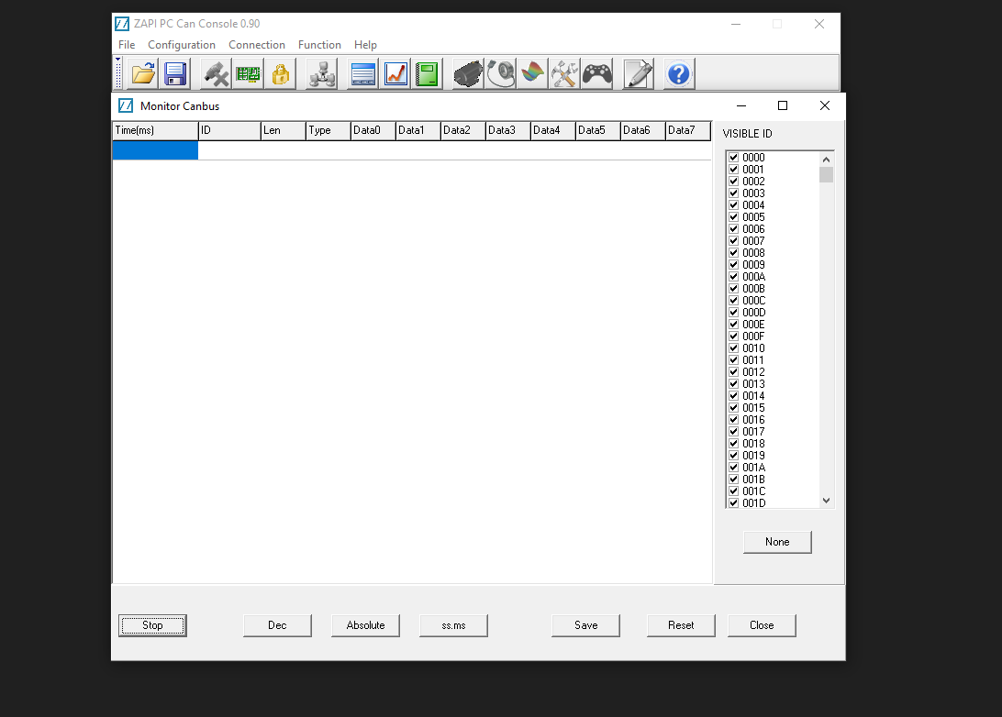This screenshot has width=1002, height=717.
Task: Click the Visible ID list scrollbar thumb
Action: pyautogui.click(x=826, y=174)
